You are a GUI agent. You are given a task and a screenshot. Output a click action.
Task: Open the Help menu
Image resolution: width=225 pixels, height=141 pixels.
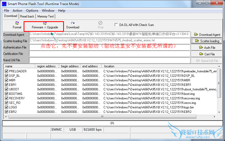(x=62, y=10)
